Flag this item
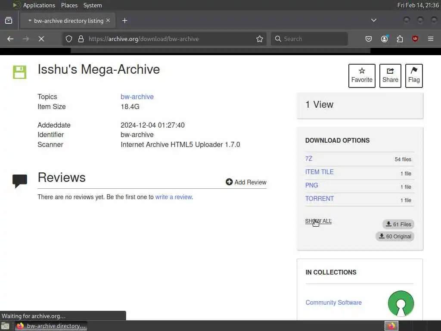 [x=414, y=76]
